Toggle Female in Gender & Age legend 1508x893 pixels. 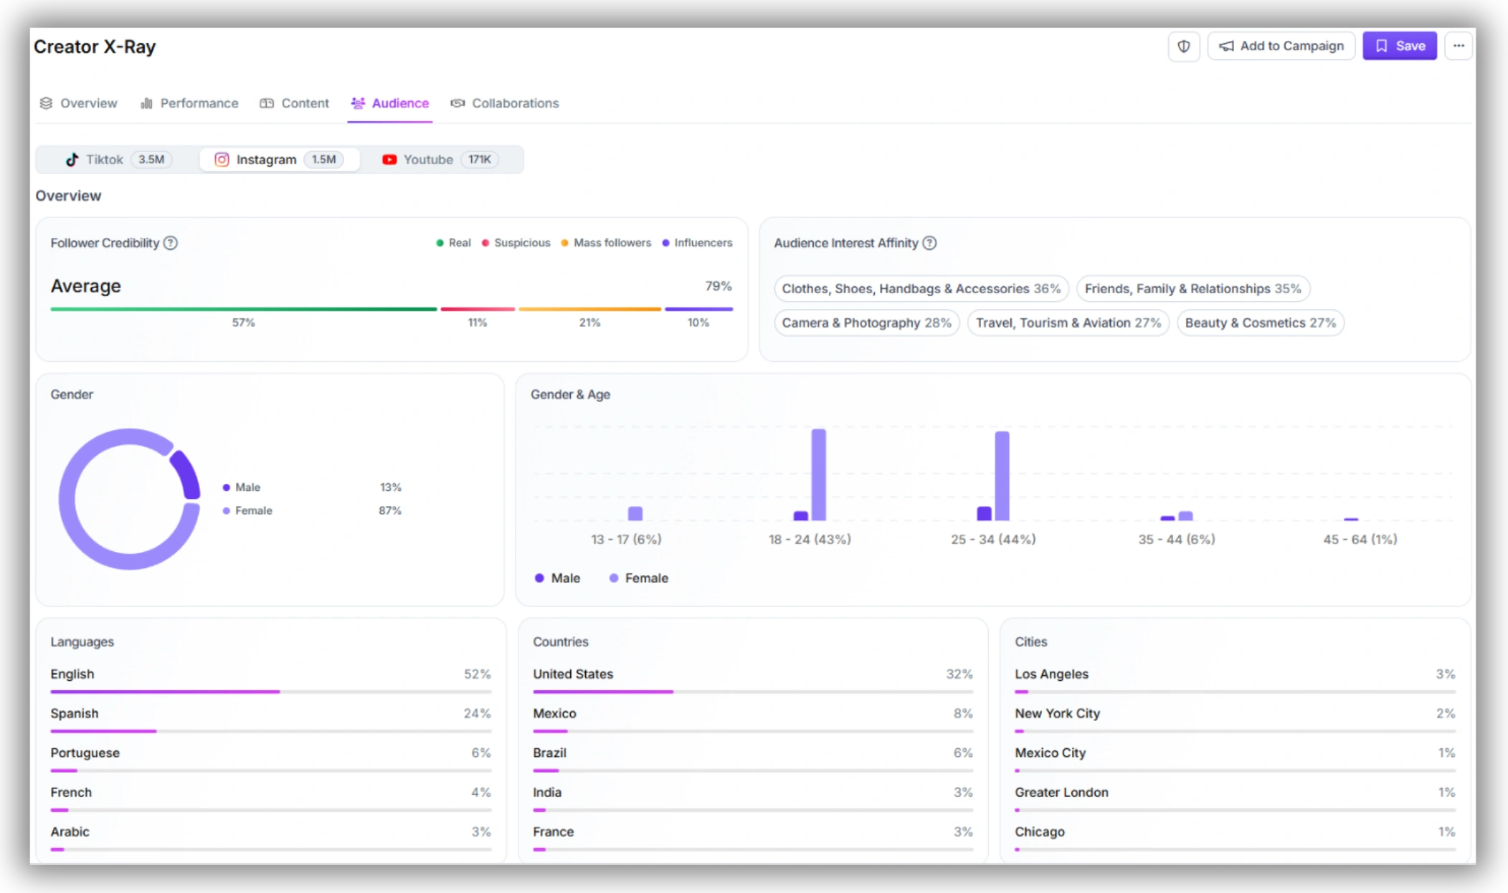[x=638, y=578]
